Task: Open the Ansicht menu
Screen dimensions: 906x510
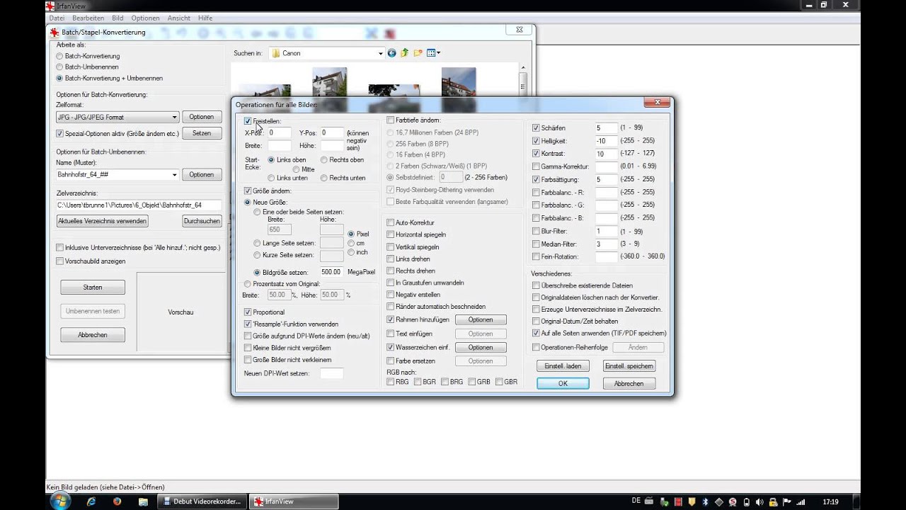Action: pyautogui.click(x=179, y=18)
